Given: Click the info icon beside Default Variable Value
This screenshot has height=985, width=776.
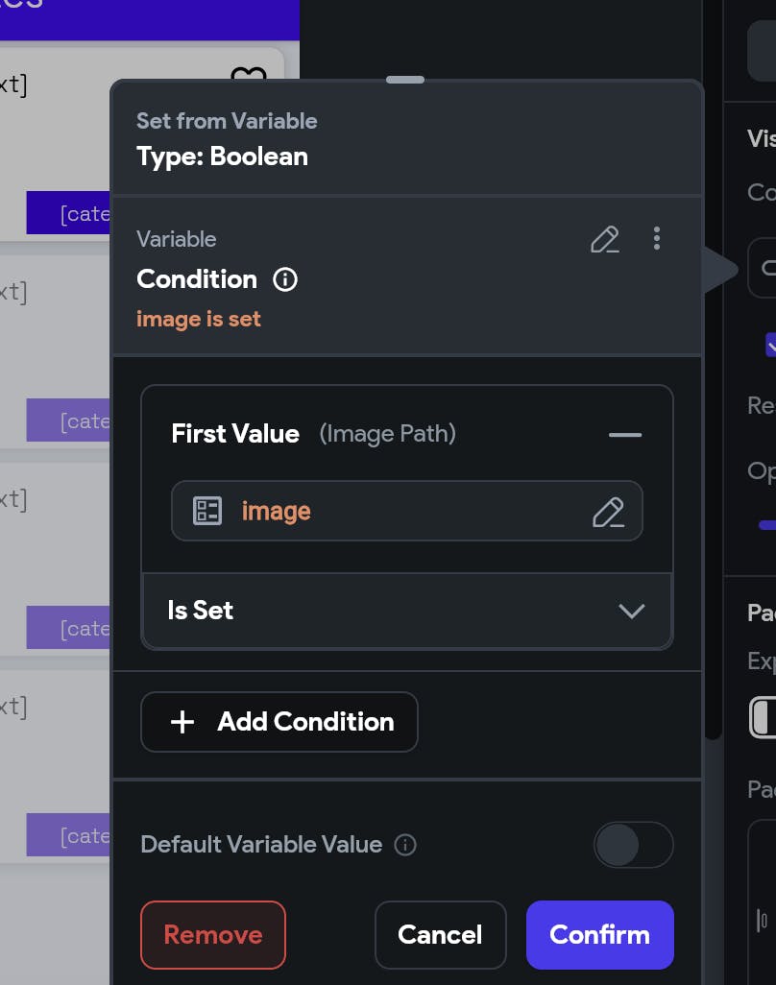Looking at the screenshot, I should (x=406, y=845).
